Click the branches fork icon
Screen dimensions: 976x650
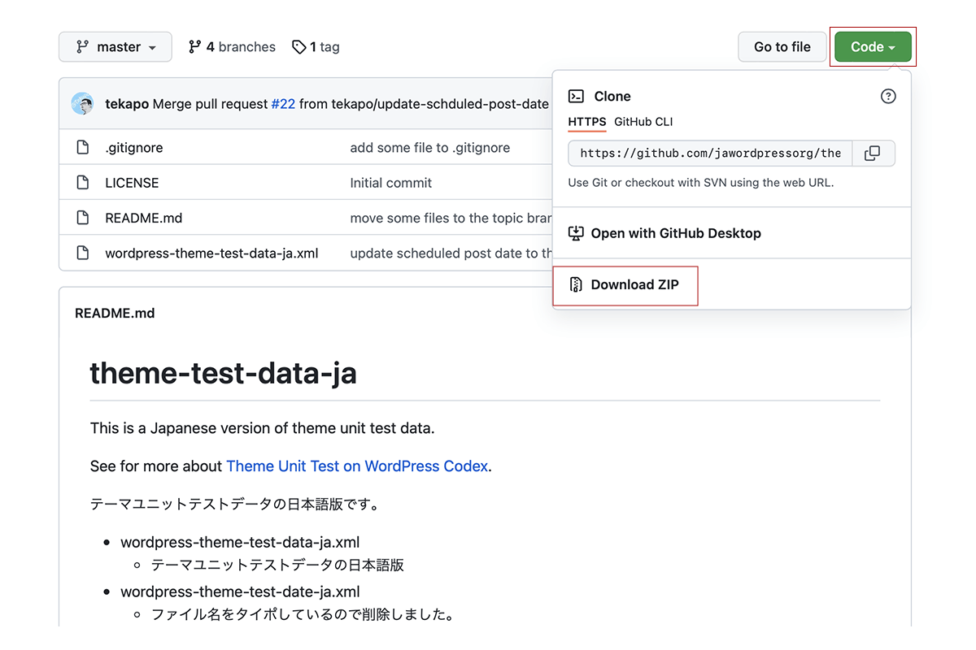194,47
